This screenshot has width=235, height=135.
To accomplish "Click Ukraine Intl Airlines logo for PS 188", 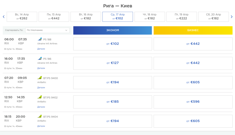I will [x=40, y=39].
